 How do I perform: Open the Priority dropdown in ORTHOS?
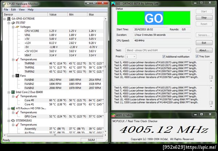point(131,57)
